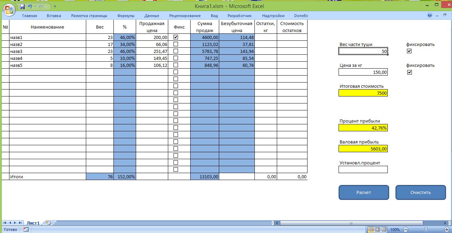Click the macro record status bar icon
452x233 pixels.
25,230
